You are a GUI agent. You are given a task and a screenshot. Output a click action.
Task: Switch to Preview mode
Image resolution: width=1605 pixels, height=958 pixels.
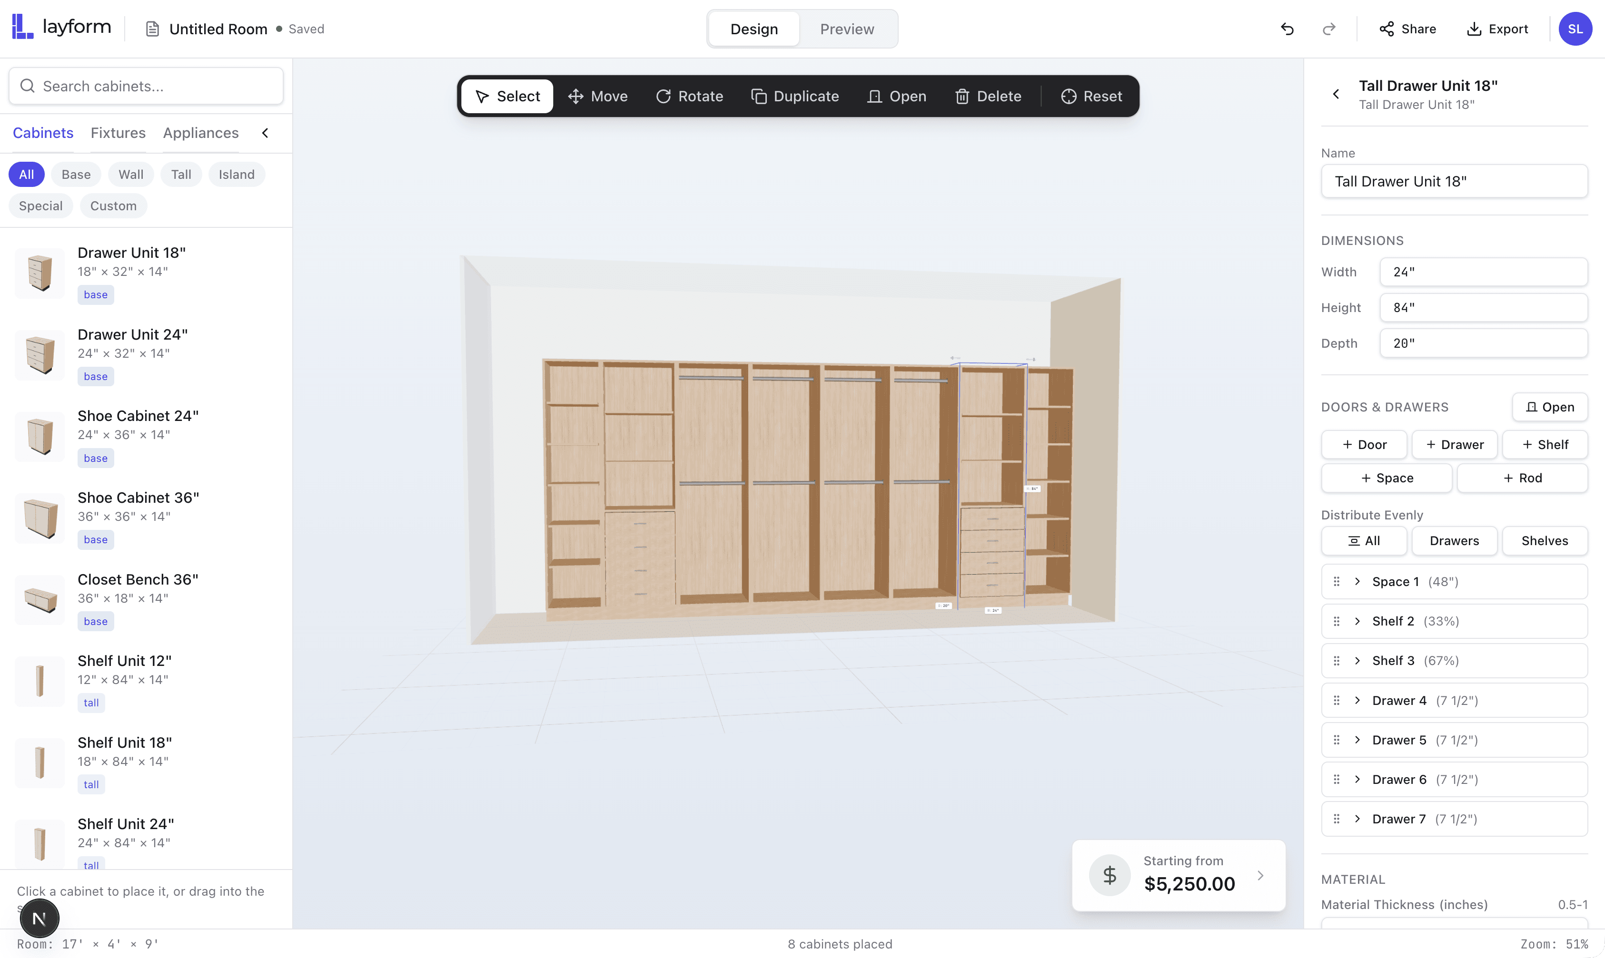(x=847, y=29)
